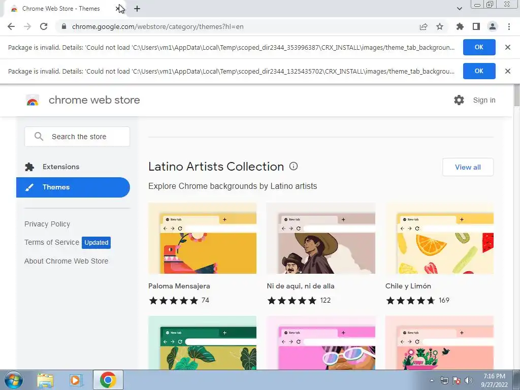Launch Windows Media Player from taskbar
520x390 pixels.
[76, 380]
